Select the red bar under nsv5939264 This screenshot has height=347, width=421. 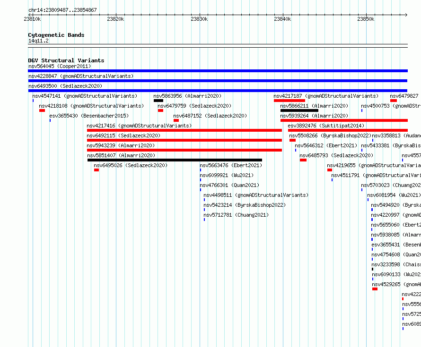pos(344,120)
